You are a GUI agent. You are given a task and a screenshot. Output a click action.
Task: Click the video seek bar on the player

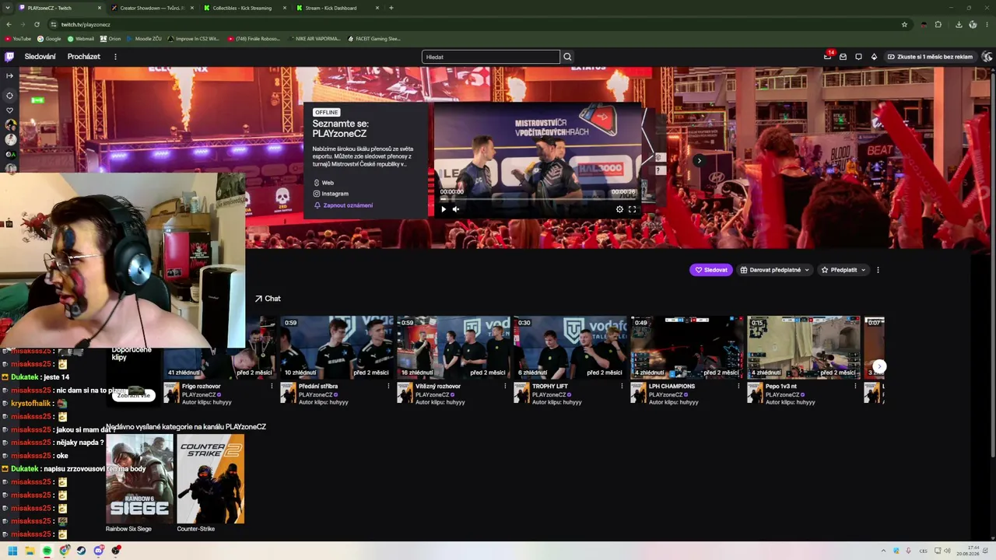538,198
